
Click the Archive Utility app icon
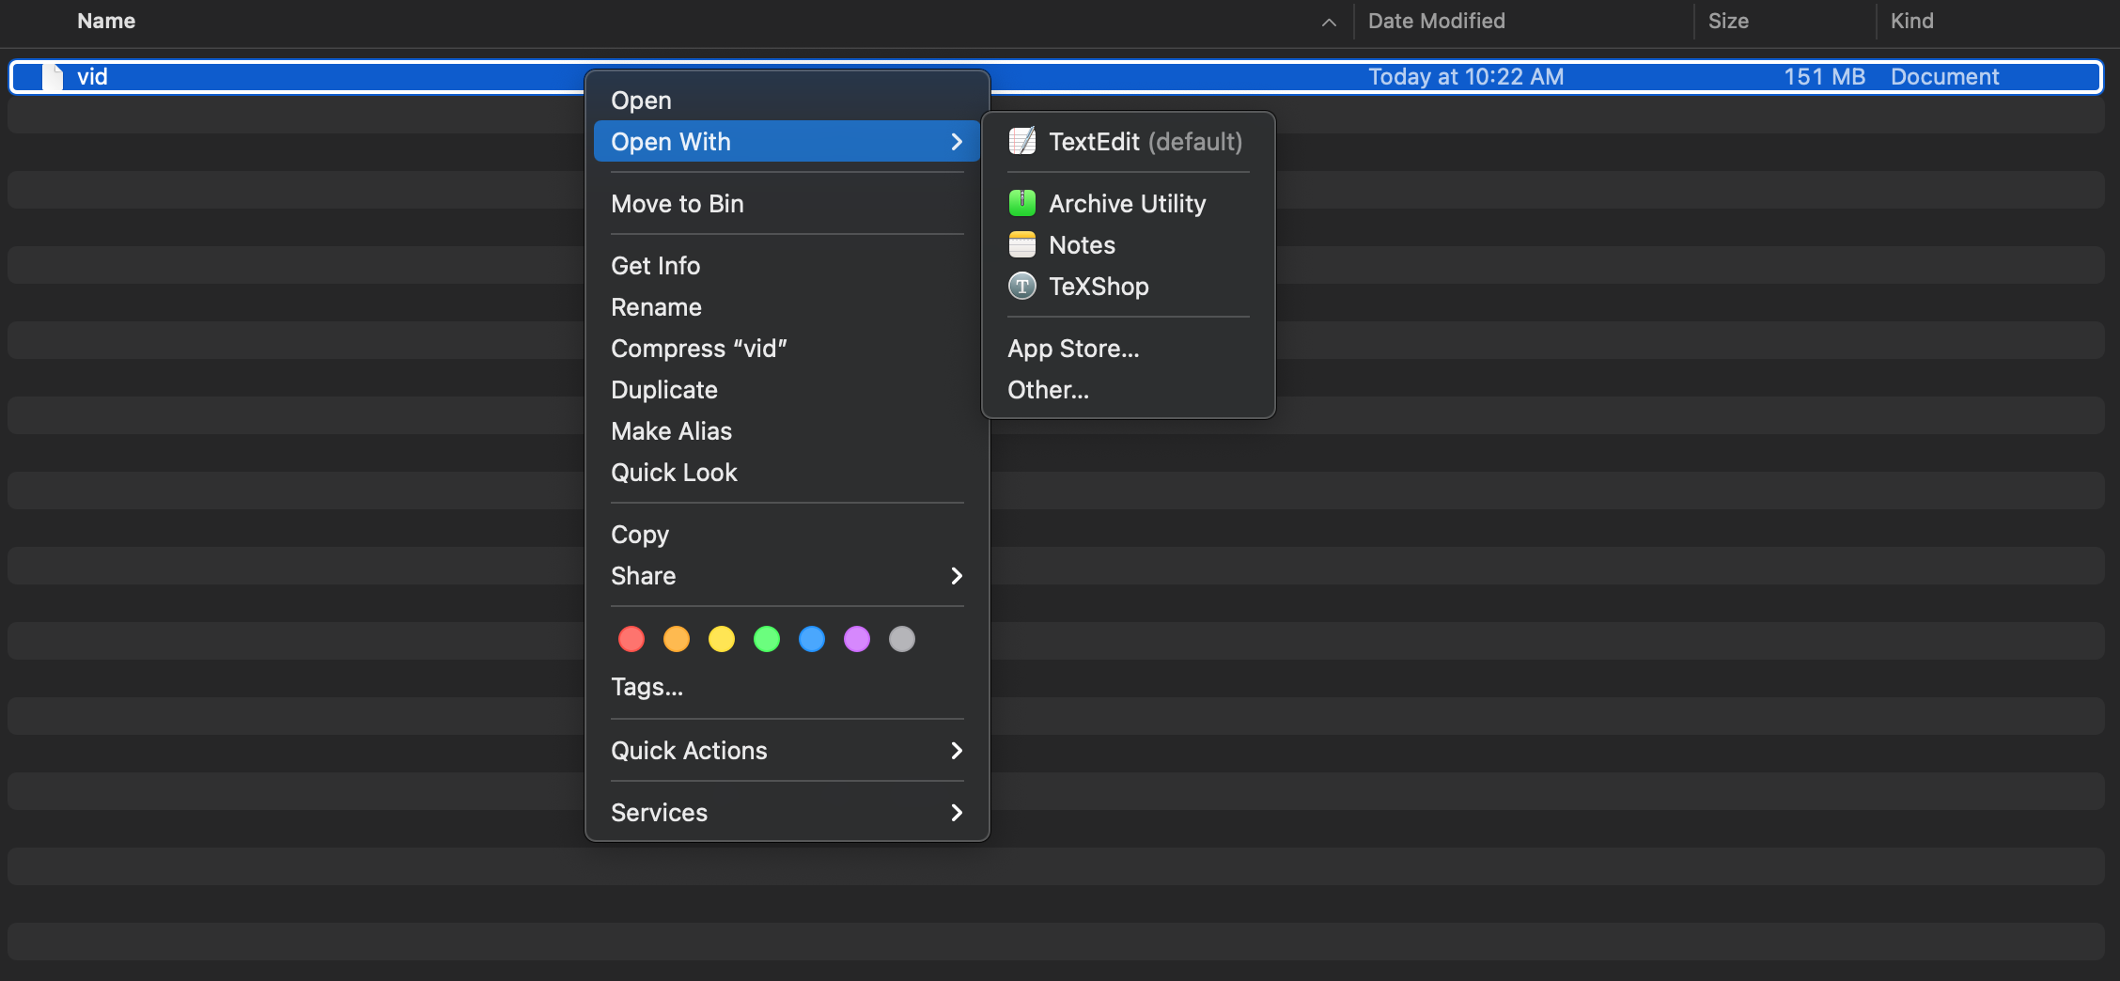(1022, 203)
